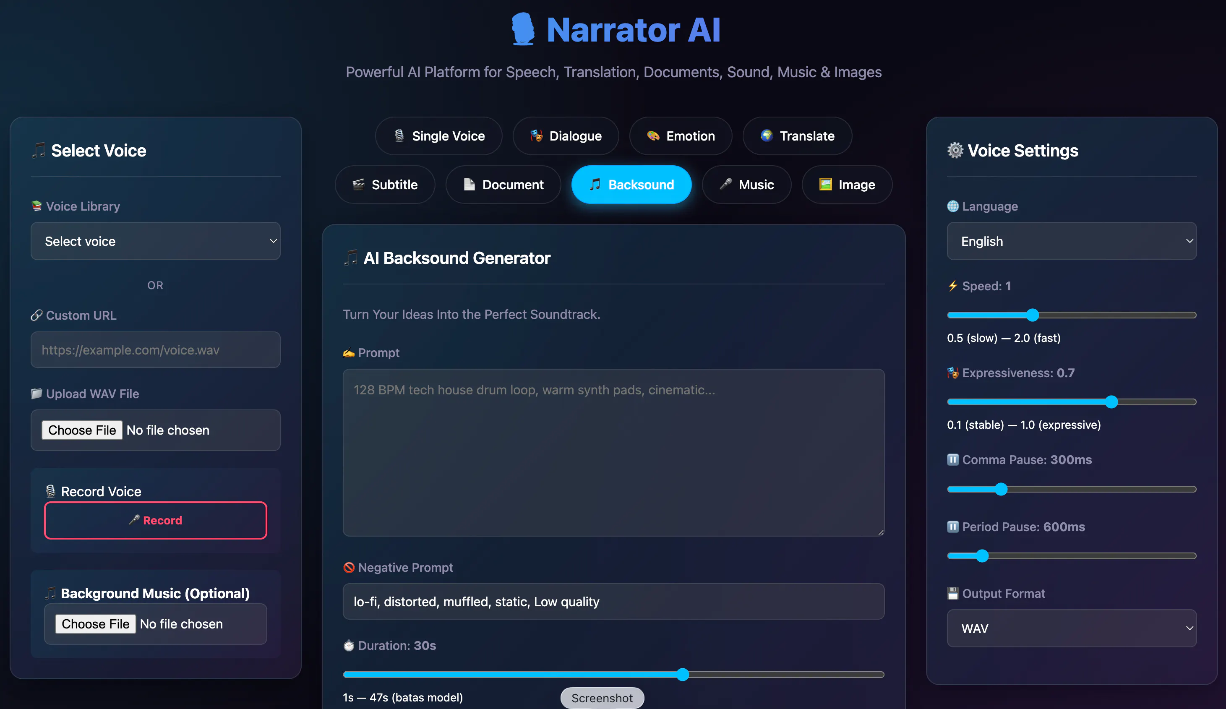Click the music note icon beside Select Voice
The height and width of the screenshot is (709, 1226).
(x=39, y=150)
